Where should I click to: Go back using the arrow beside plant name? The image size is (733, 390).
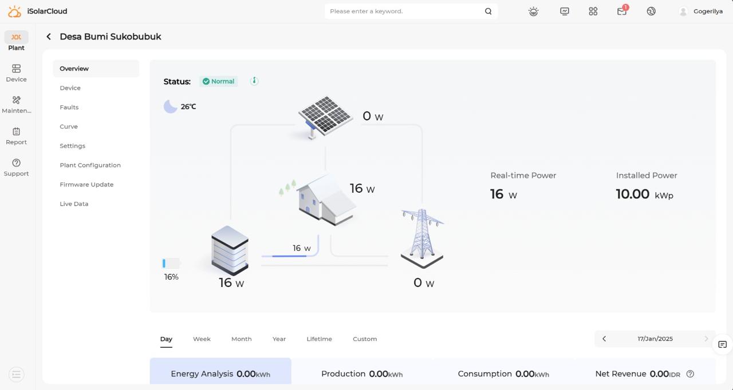point(49,37)
